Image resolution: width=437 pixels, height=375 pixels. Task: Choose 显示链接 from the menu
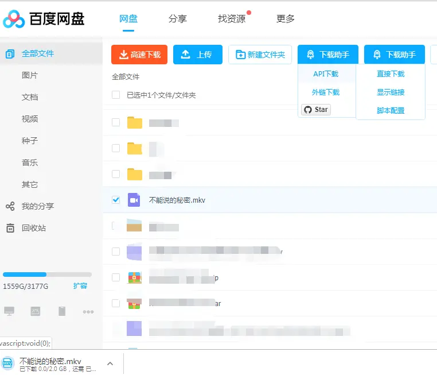point(391,92)
